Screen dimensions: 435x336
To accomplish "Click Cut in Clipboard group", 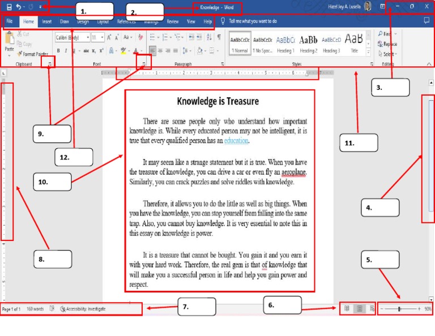I will tap(23, 34).
